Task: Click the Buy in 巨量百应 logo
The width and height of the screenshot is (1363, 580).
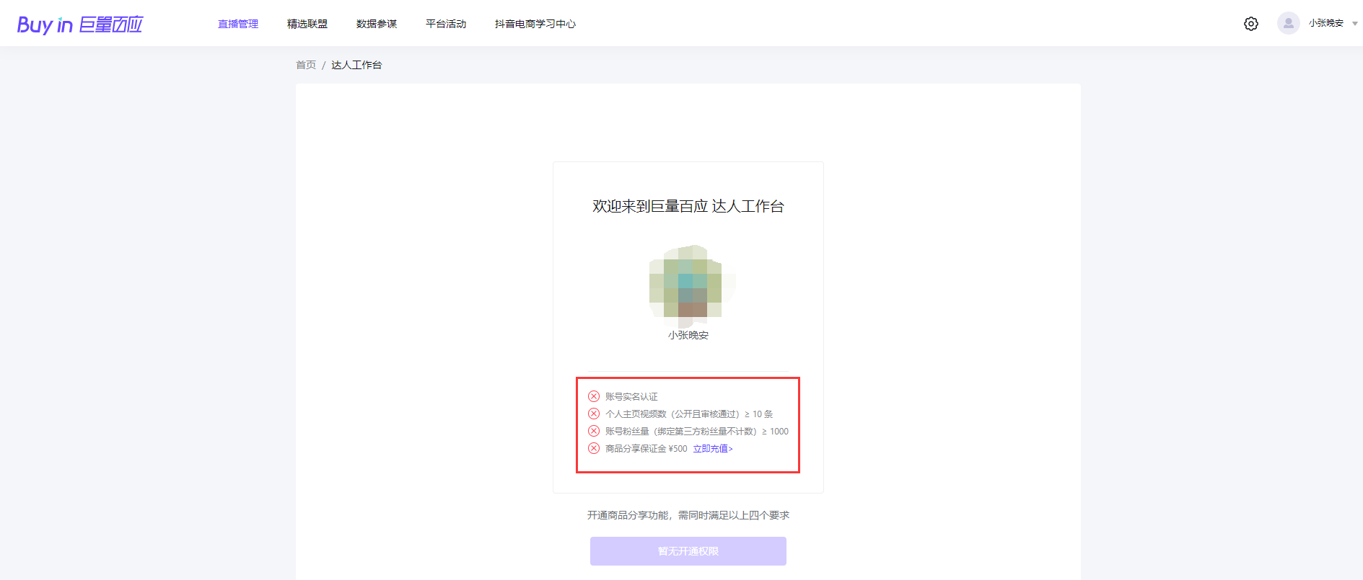Action: (80, 24)
